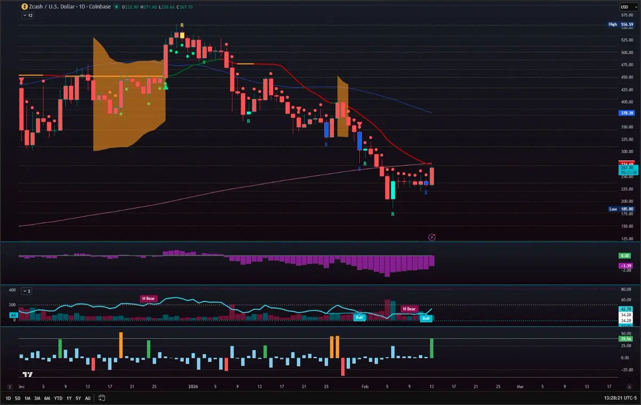Click the yellow R marker at chart peak

pyautogui.click(x=182, y=25)
